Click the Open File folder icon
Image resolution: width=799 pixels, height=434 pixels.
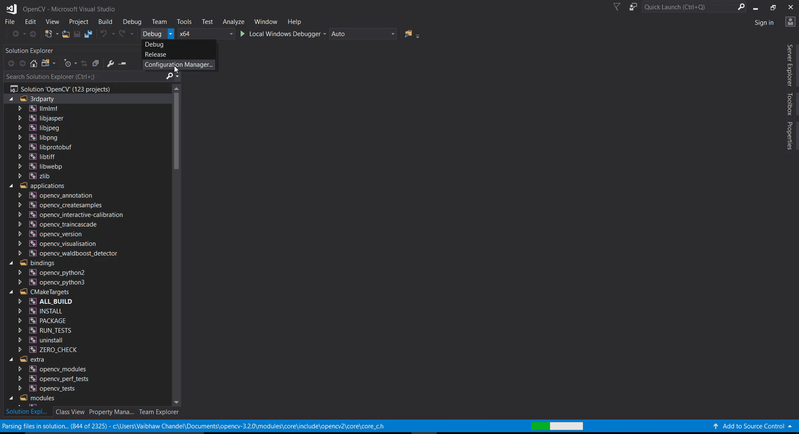[65, 34]
